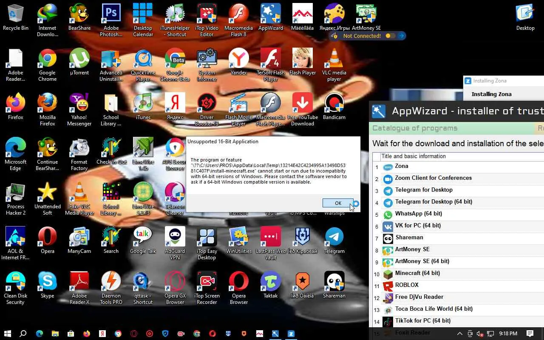Open the Process Hacker 2 desktop shortcut
The width and height of the screenshot is (544, 340).
(16, 199)
